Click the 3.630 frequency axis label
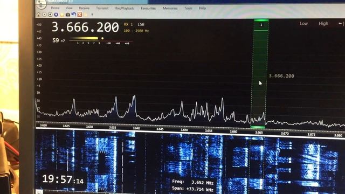Screen dimensions: 345x194 tap(89, 127)
